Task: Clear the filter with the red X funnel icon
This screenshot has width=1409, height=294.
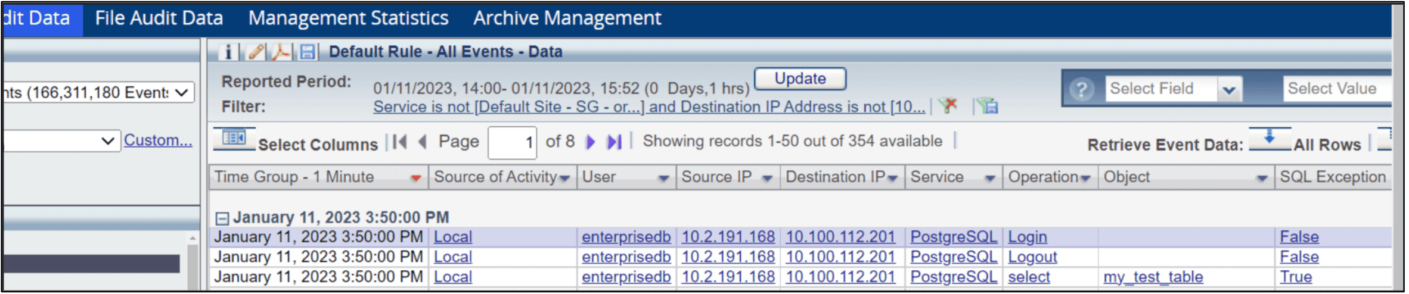Action: [x=947, y=106]
